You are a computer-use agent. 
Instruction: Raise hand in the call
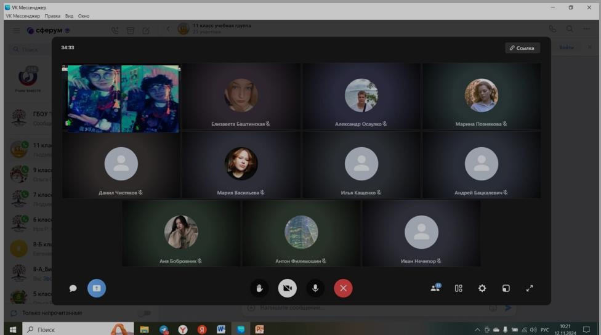[x=259, y=288]
